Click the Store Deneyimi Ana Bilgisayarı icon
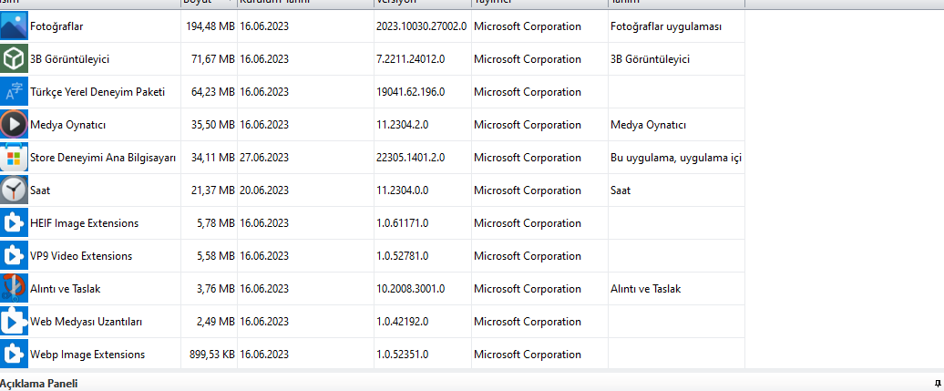944x391 pixels. (x=14, y=158)
